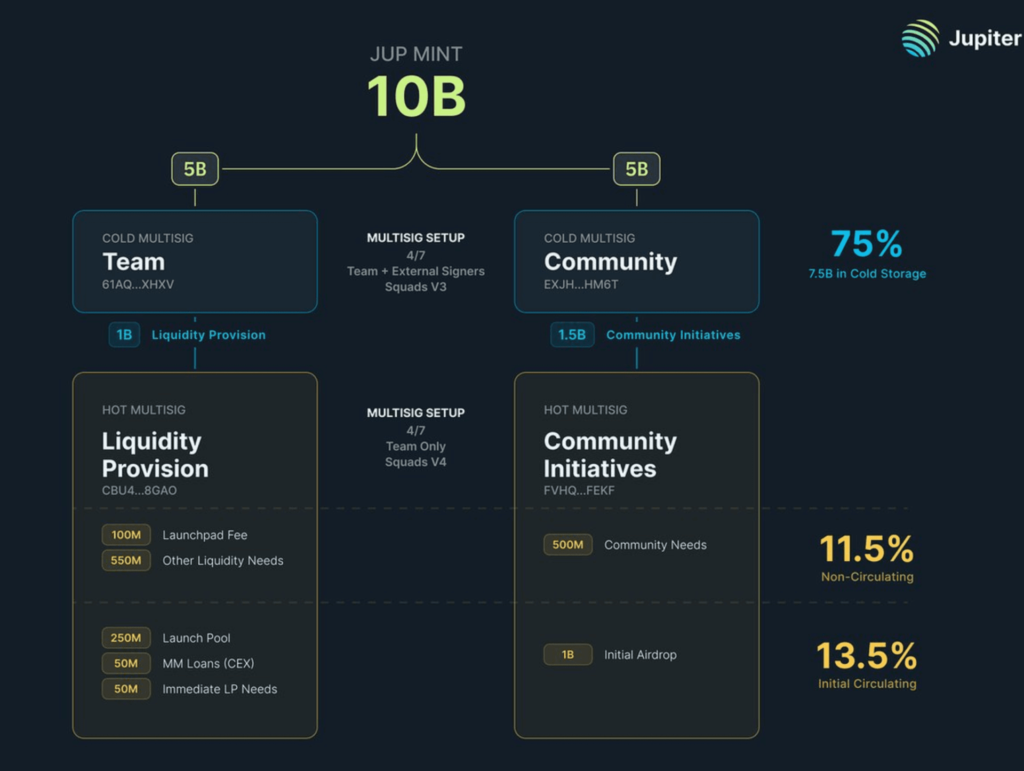Click 'Team Only' multisig setup text
The image size is (1024, 771).
pos(416,446)
